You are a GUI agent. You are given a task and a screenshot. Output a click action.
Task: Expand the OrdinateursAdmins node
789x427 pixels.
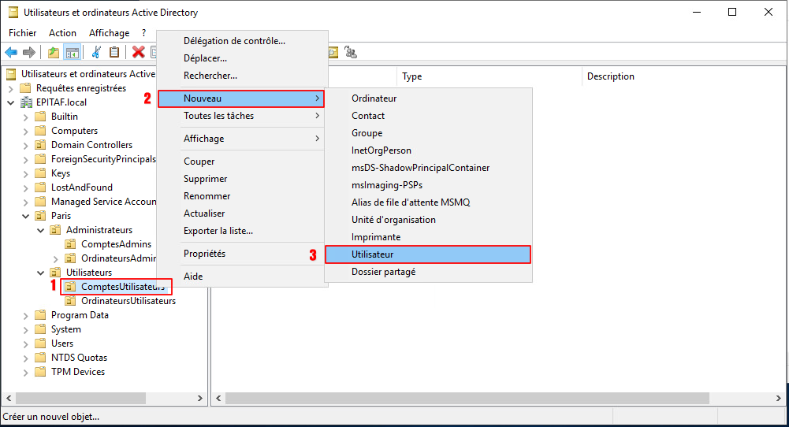[55, 258]
